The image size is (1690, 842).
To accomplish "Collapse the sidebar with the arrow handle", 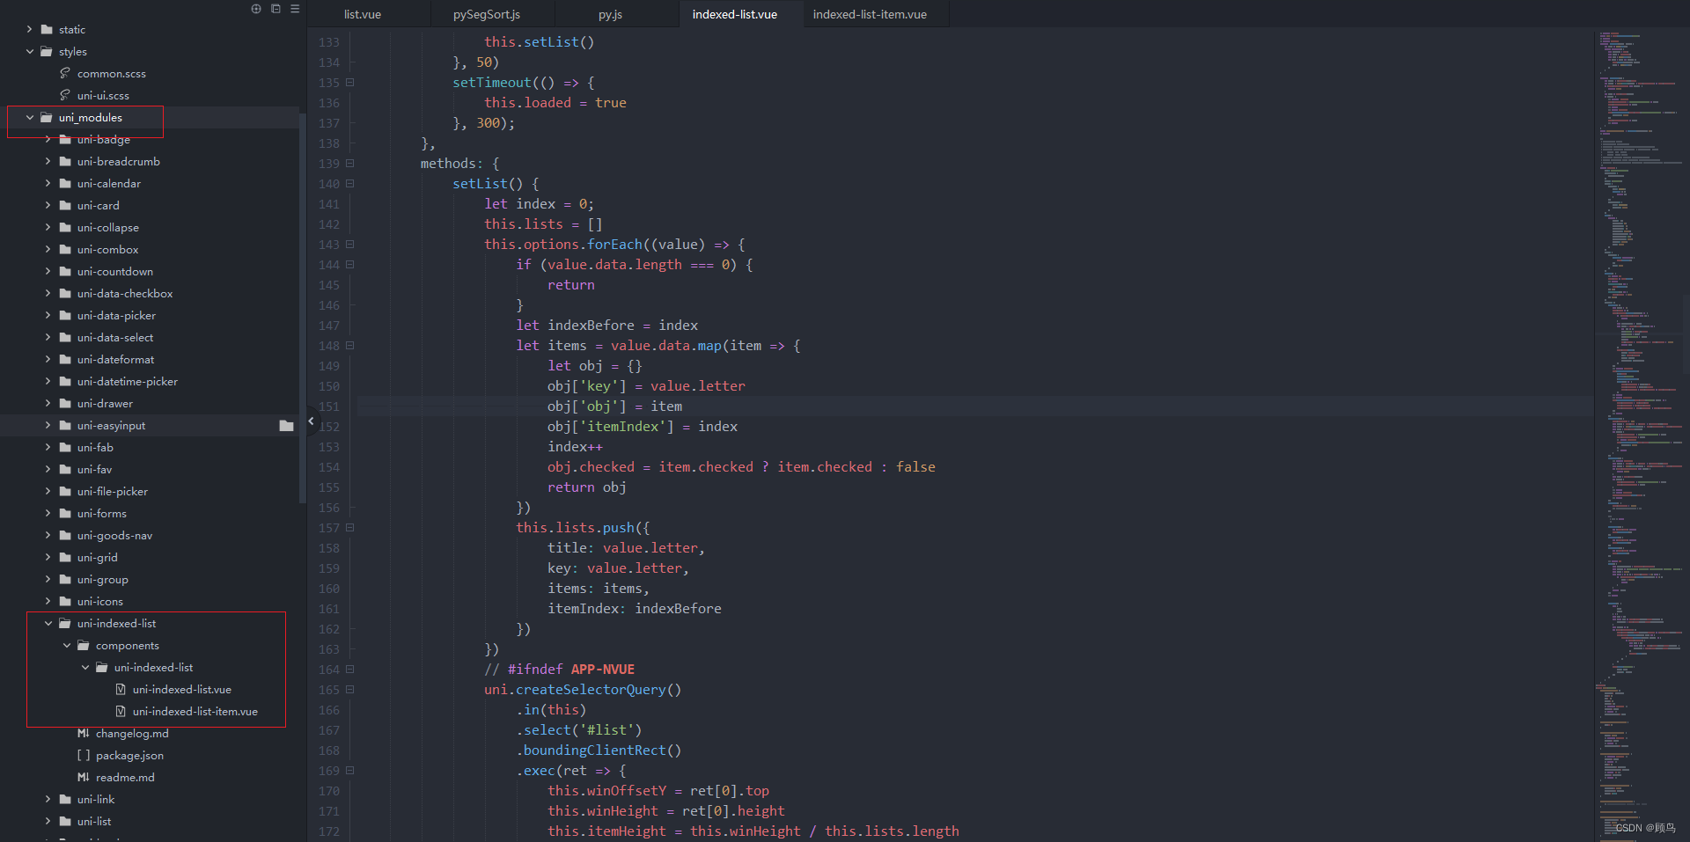I will [311, 421].
